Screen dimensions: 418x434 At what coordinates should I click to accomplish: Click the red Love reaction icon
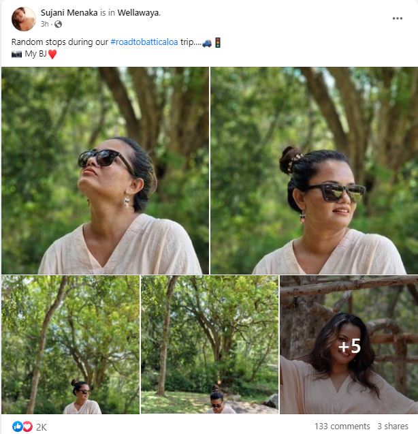27,427
